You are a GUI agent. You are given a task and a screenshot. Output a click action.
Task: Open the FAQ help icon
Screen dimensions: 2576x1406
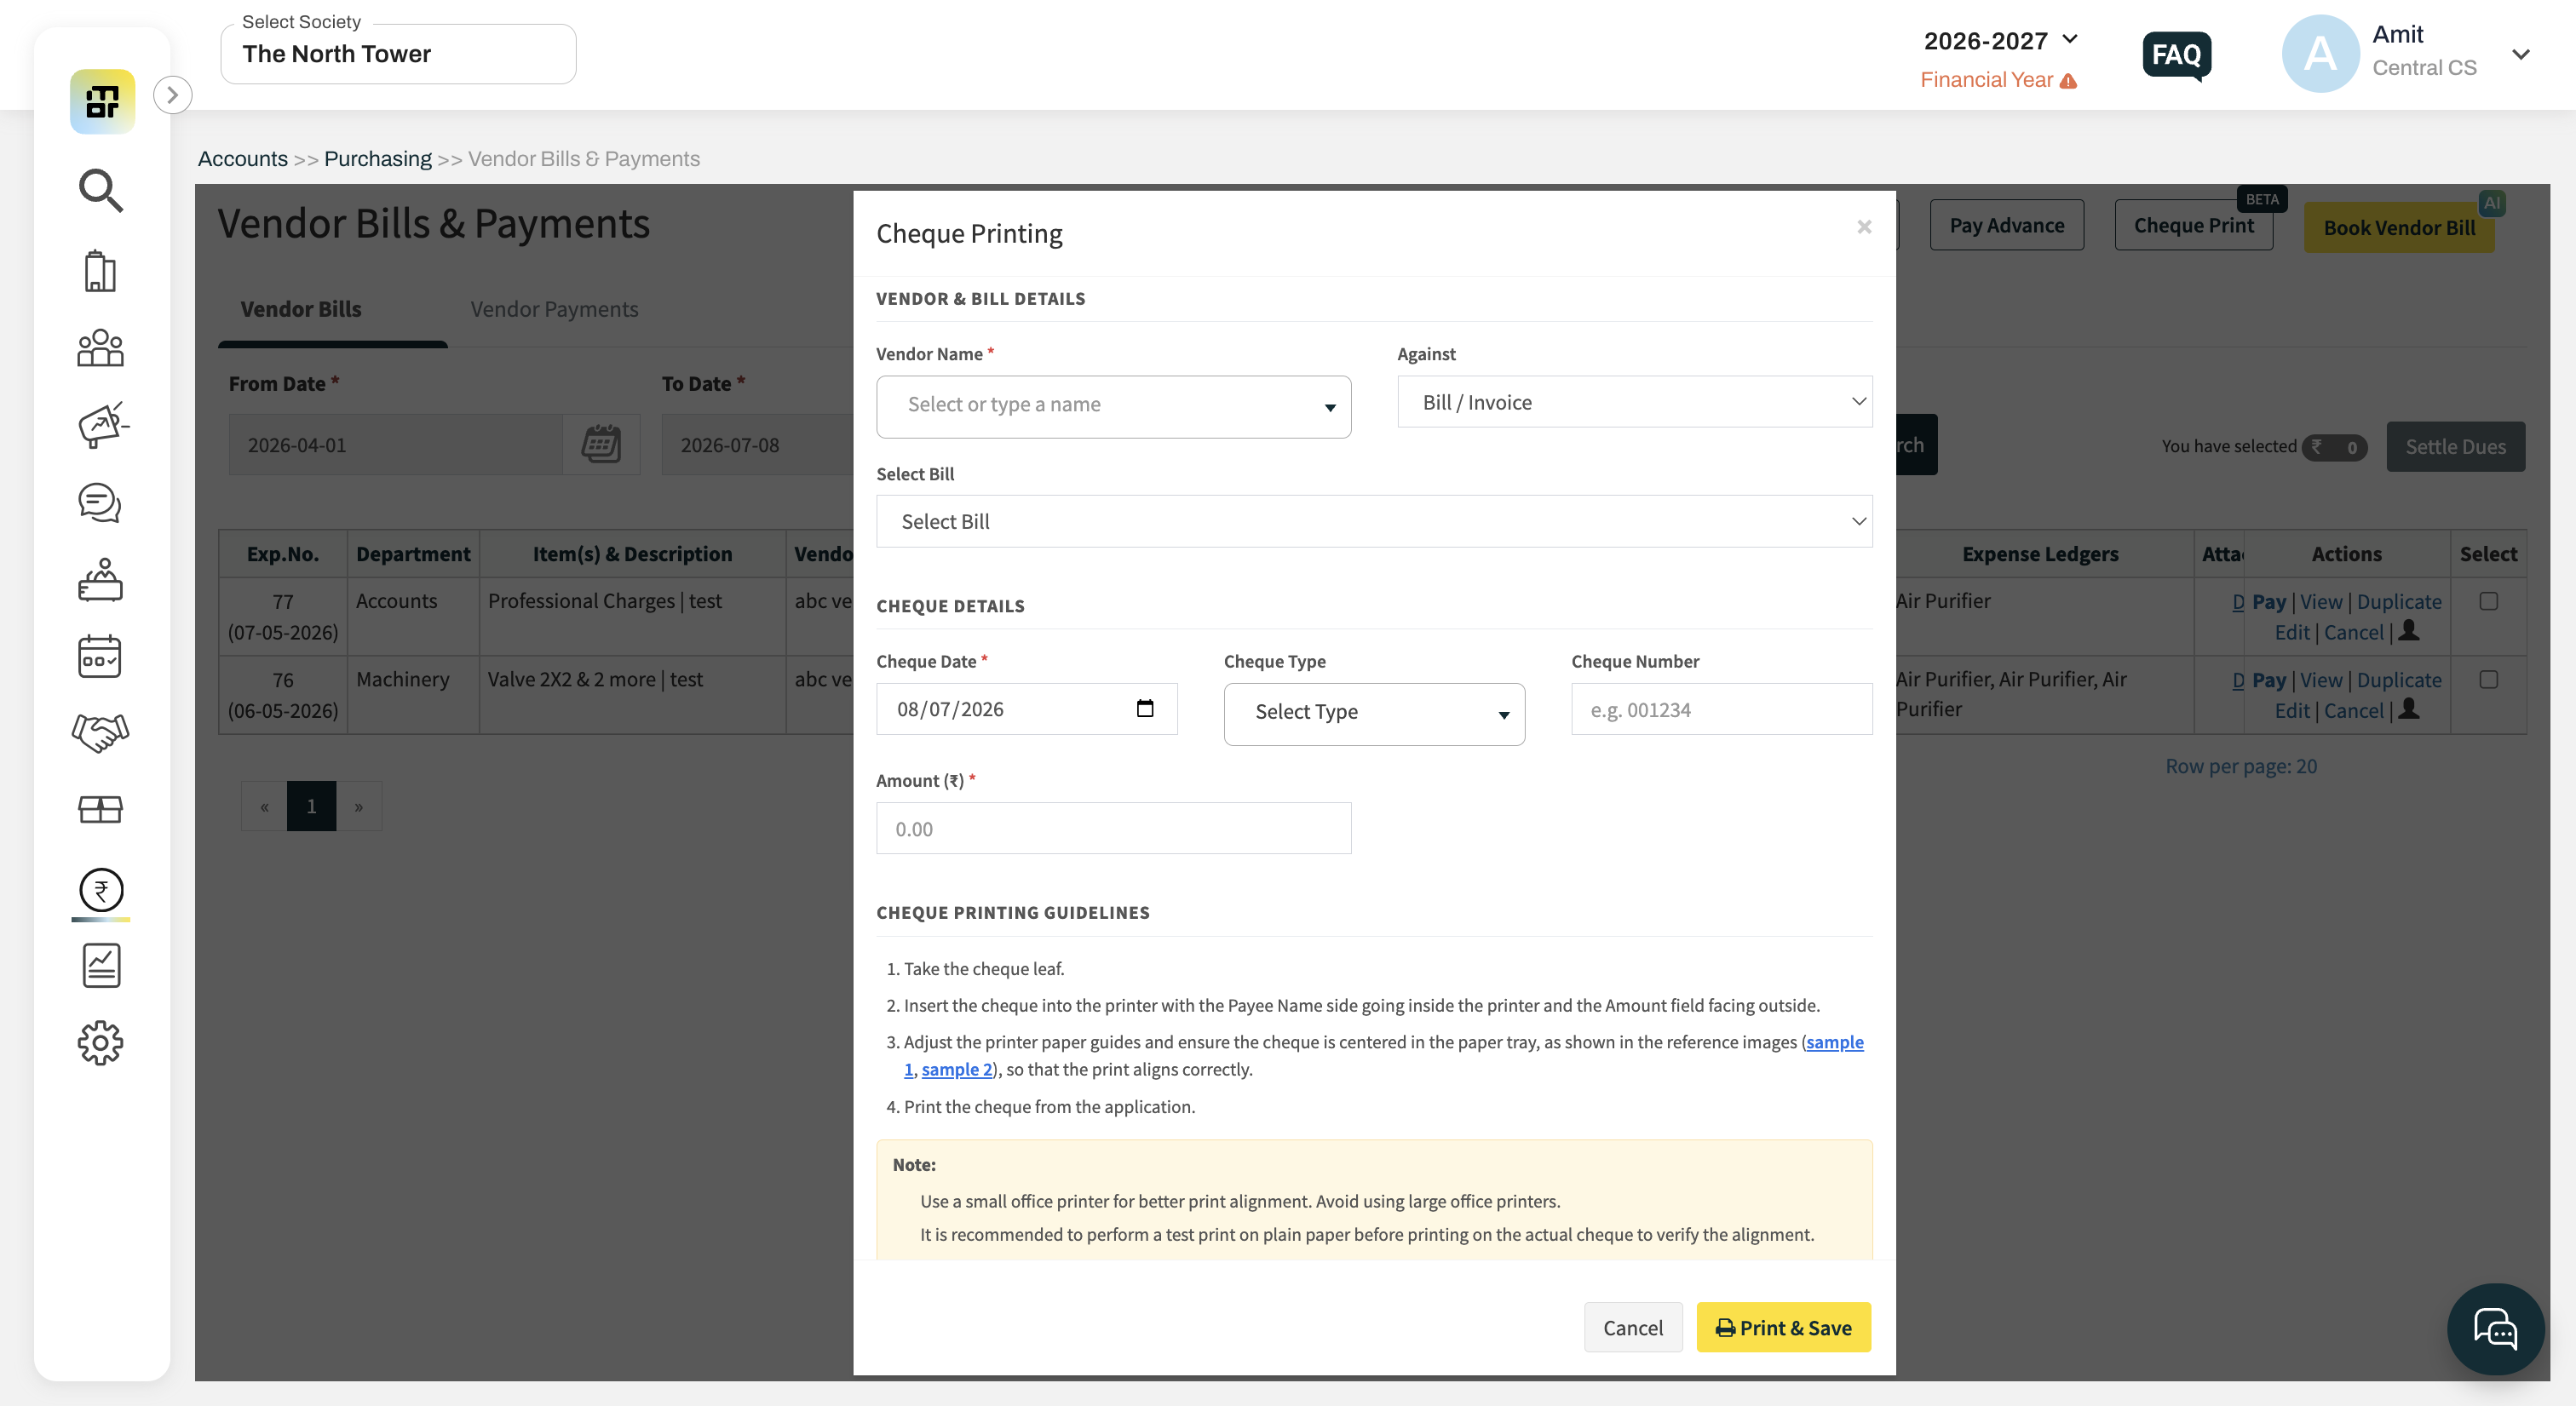(x=2176, y=55)
